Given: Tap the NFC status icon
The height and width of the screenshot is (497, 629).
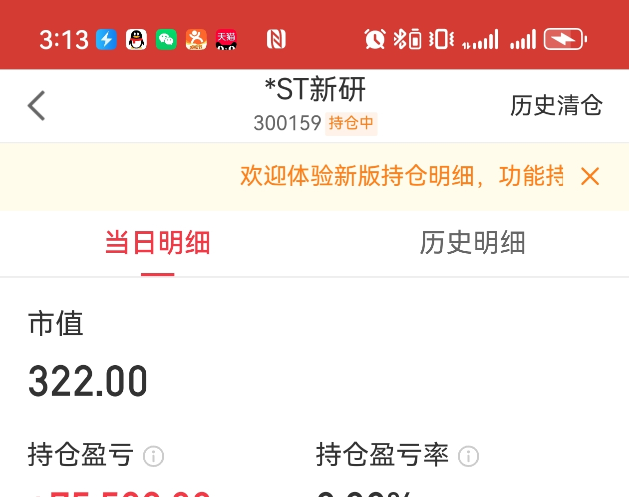Looking at the screenshot, I should coord(276,39).
